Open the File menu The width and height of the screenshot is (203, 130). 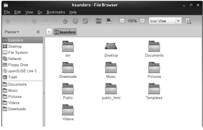coord(7,12)
